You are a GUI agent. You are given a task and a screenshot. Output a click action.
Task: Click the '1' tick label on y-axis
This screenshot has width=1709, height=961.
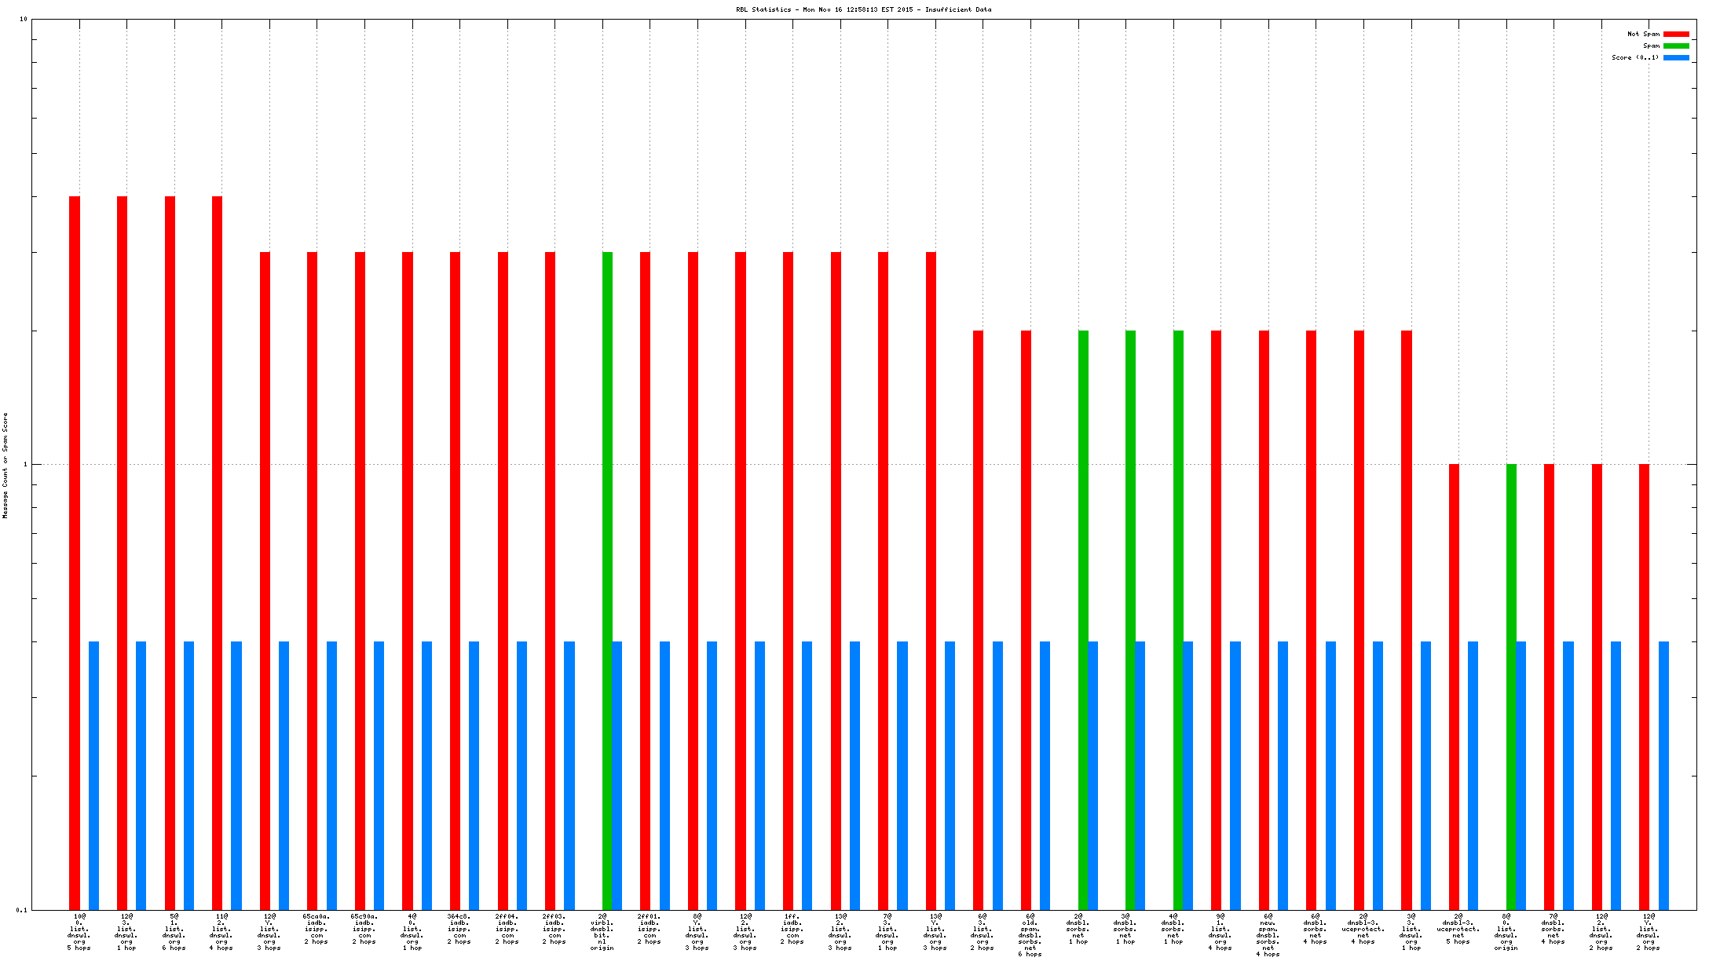point(24,464)
